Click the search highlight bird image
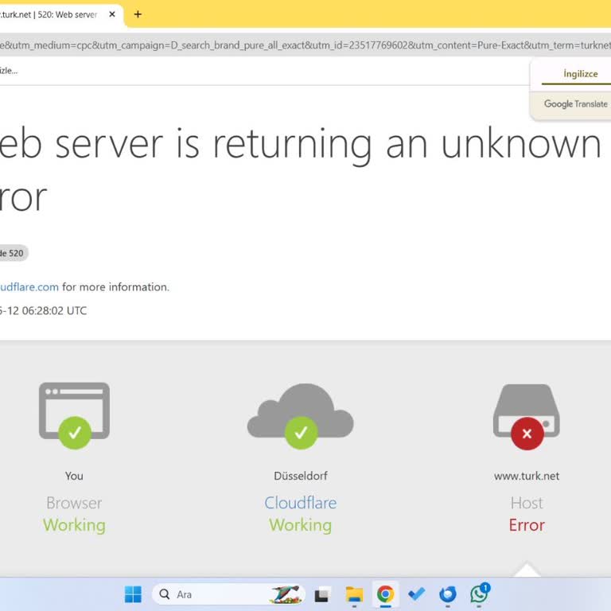Image resolution: width=611 pixels, height=611 pixels. [286, 594]
